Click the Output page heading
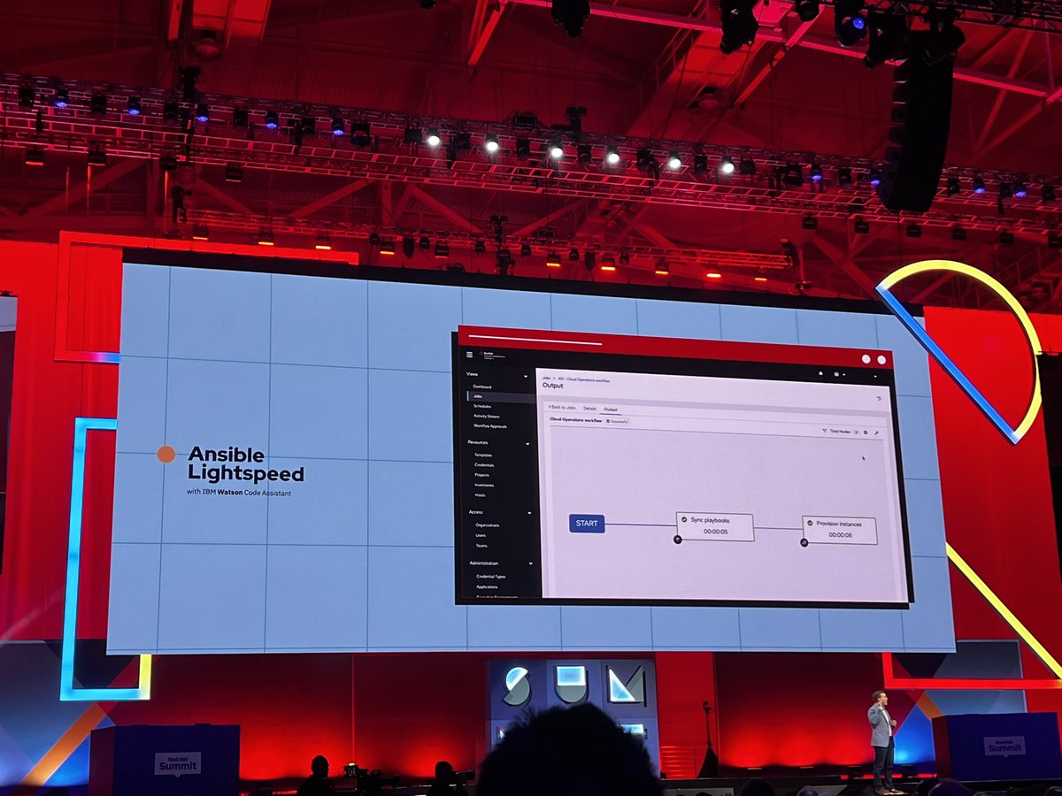The width and height of the screenshot is (1062, 796). pos(552,386)
